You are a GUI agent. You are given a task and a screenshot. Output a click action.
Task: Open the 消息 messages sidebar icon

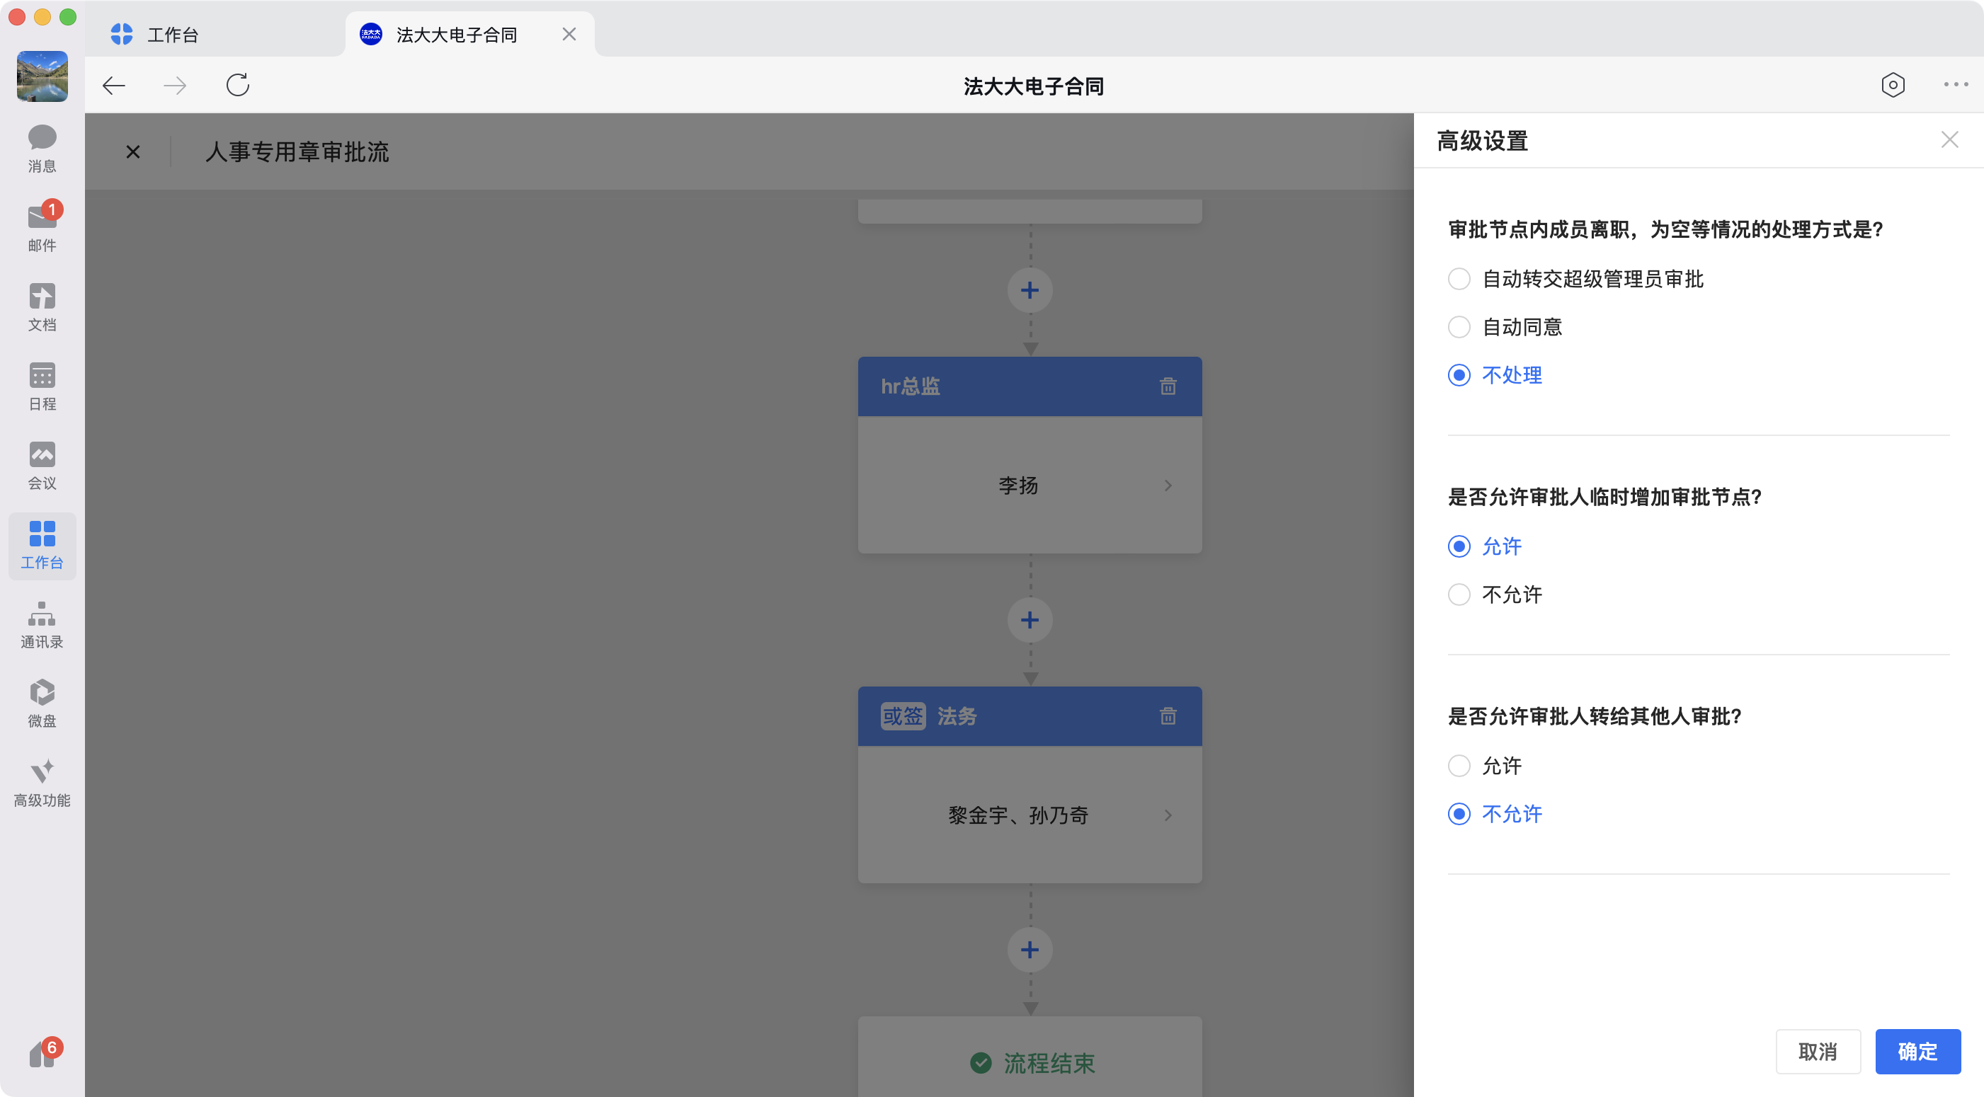(42, 149)
